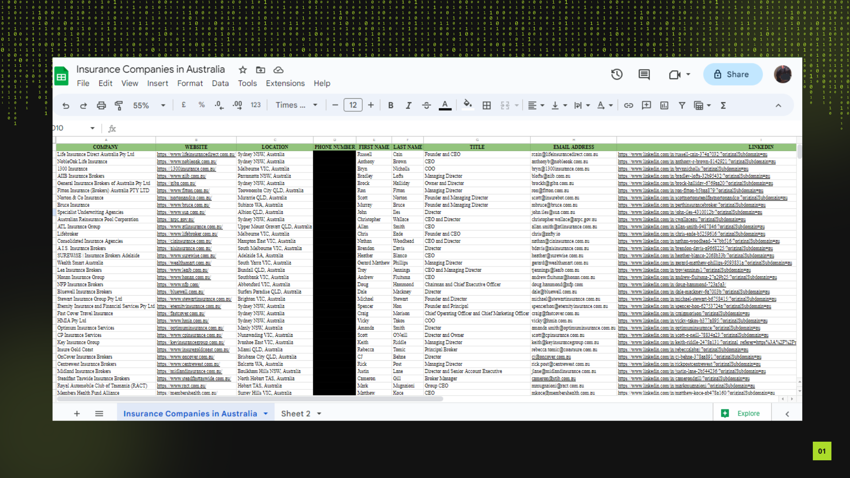Open the lifeinsurancedirect.com.au website link
The width and height of the screenshot is (850, 478).
pyautogui.click(x=196, y=154)
